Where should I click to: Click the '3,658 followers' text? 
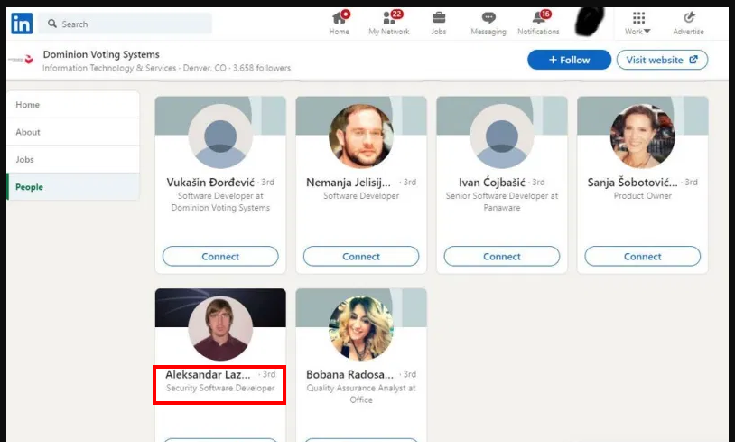pyautogui.click(x=262, y=68)
